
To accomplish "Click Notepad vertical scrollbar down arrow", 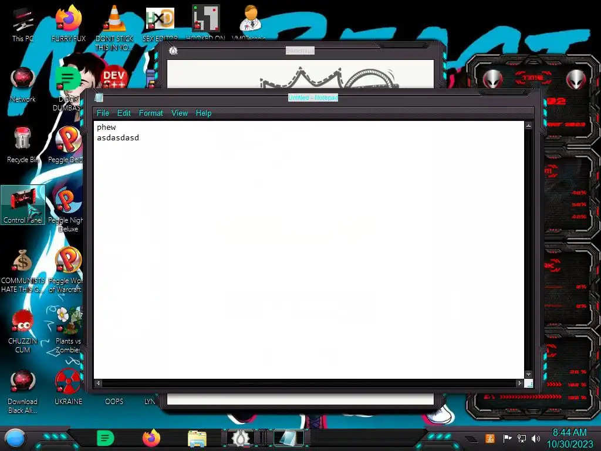I will coord(529,374).
